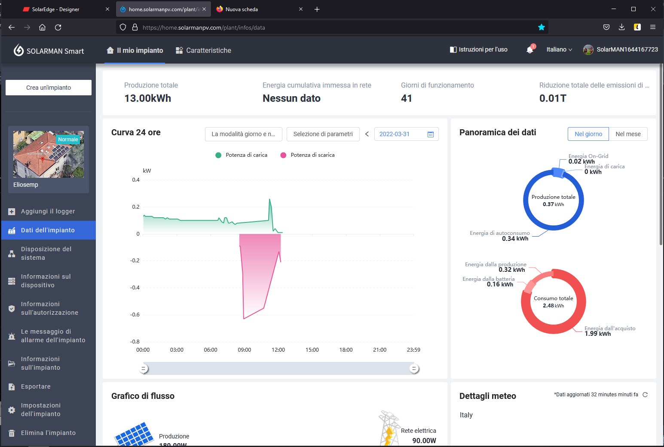This screenshot has width=664, height=447.
Task: Open the day mode dropdown
Action: pos(243,134)
